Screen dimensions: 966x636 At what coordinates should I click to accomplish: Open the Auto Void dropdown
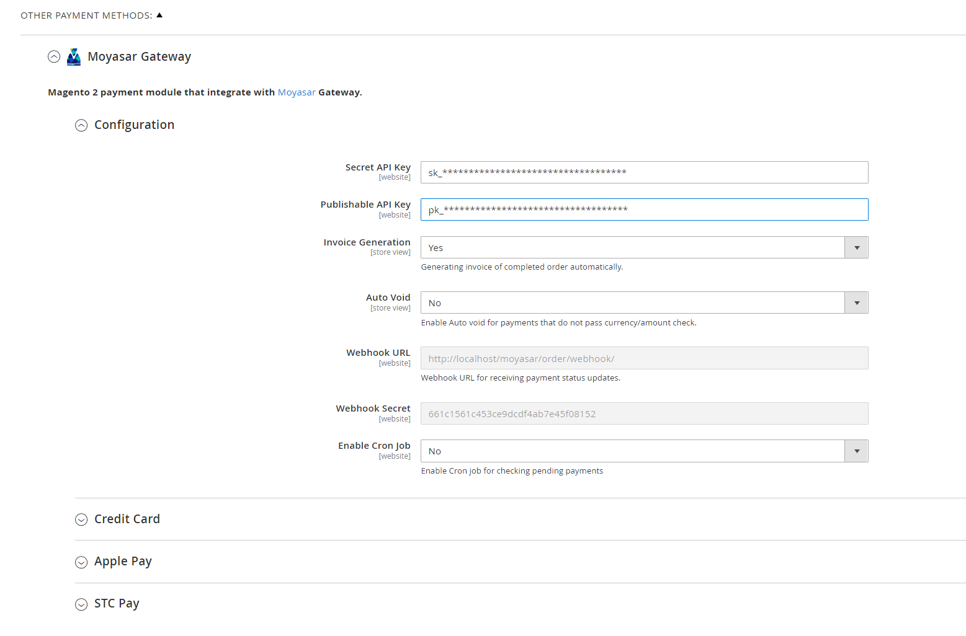click(644, 303)
